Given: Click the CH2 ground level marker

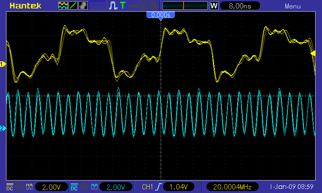Looking at the screenshot, I should (x=3, y=129).
